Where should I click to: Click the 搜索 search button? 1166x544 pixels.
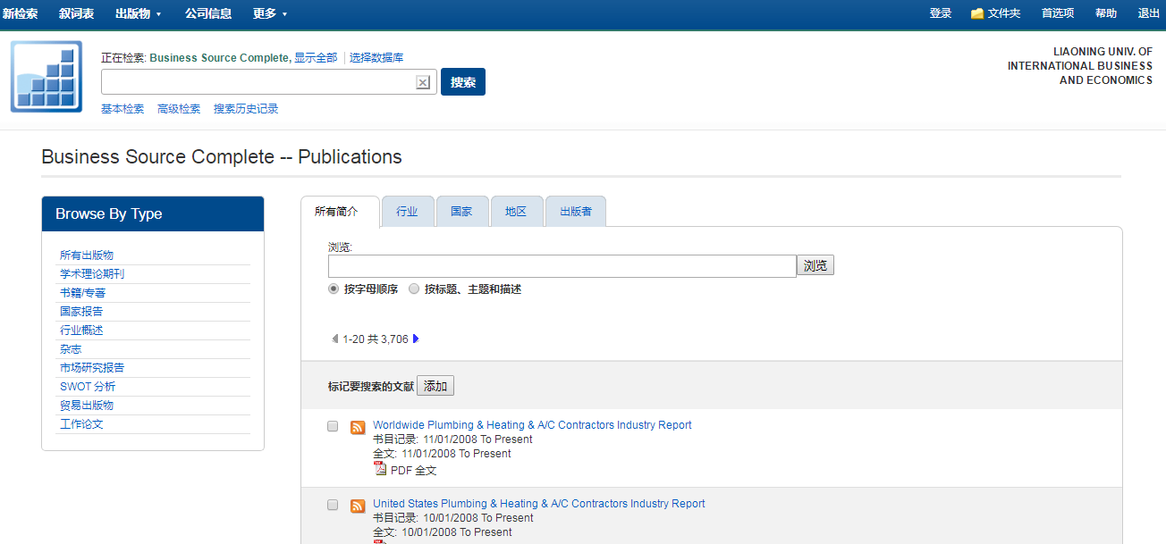[463, 81]
